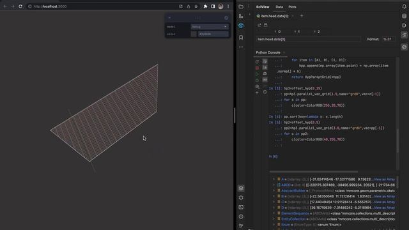Click the In [6] console prompt
409x230 pixels.
[x=273, y=157]
